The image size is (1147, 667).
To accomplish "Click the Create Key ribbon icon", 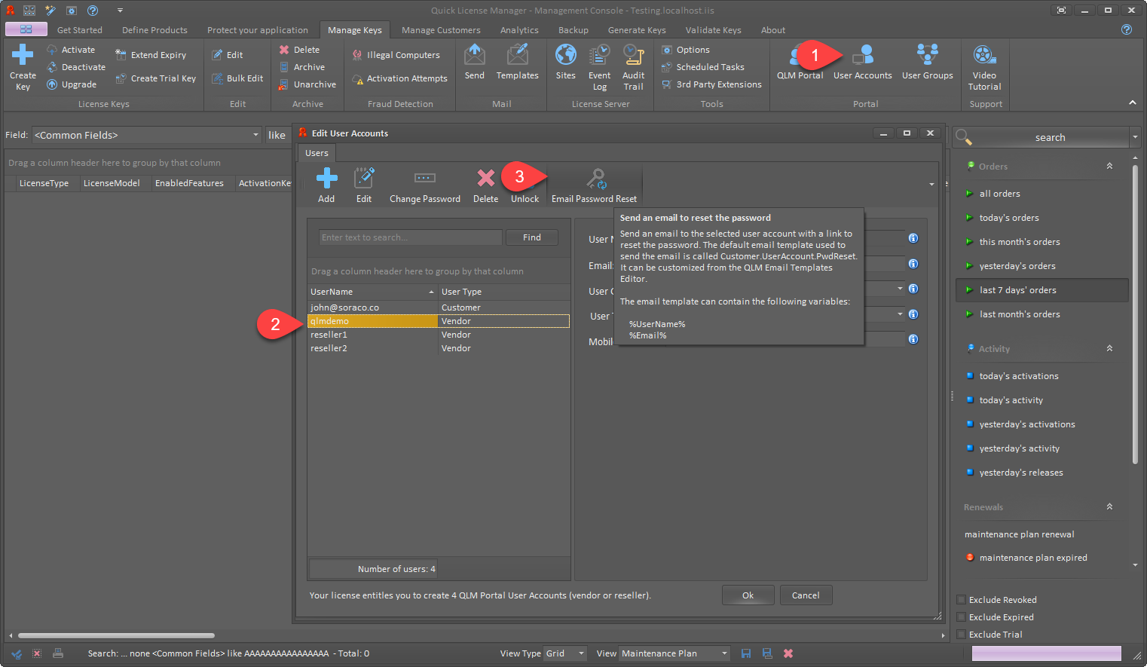I will click(x=23, y=66).
